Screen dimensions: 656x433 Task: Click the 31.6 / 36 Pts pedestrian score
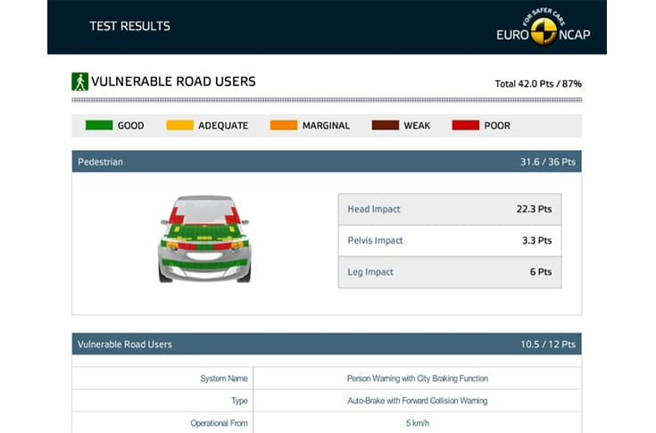(x=547, y=162)
